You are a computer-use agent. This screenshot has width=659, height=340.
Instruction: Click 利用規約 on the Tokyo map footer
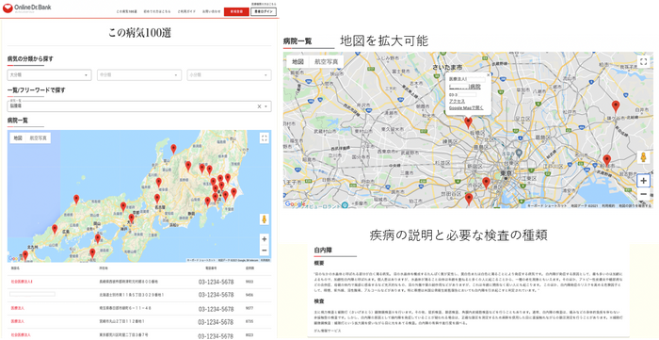(608, 206)
